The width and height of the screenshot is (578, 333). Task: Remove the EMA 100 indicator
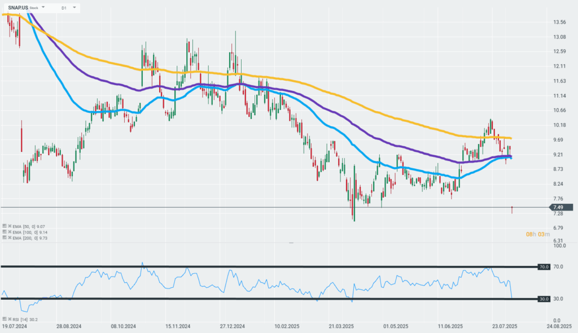pyautogui.click(x=10, y=232)
